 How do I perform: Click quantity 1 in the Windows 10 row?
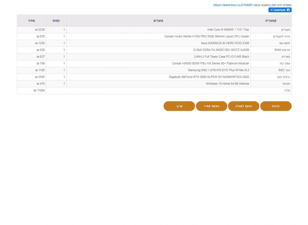pyautogui.click(x=56, y=84)
